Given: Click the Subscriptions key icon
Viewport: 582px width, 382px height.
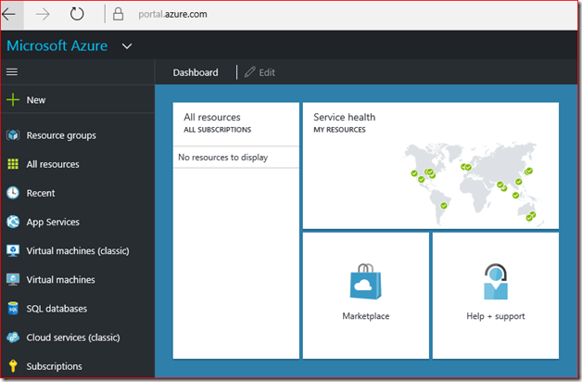Looking at the screenshot, I should [x=13, y=366].
